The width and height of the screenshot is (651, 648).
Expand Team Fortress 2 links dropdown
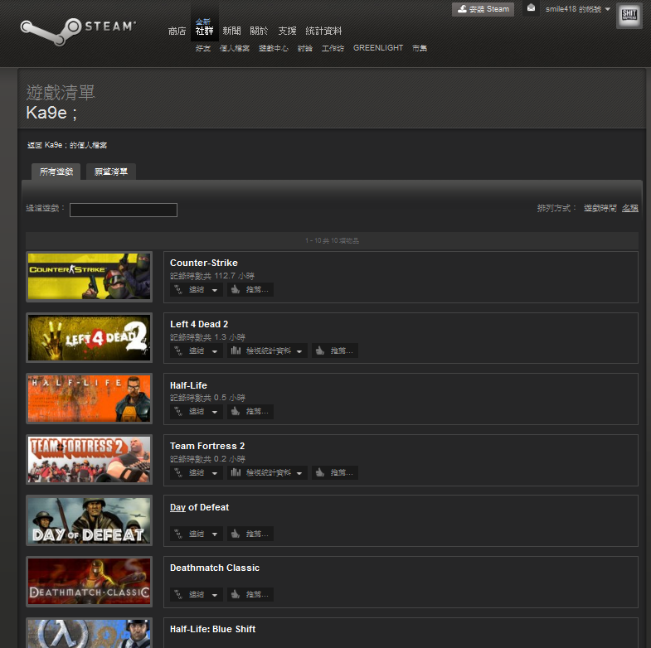pos(197,472)
